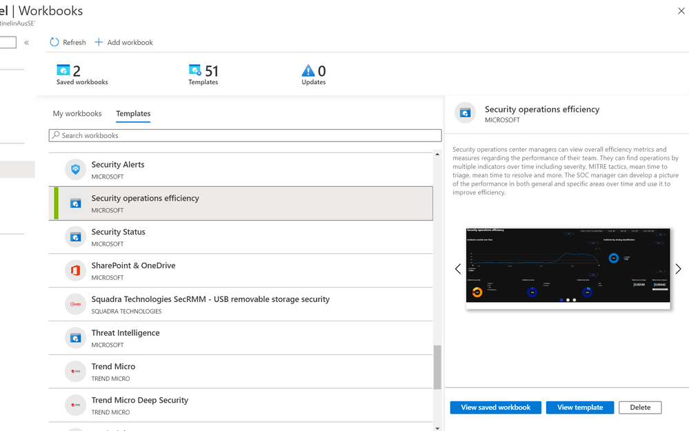Viewport: 689px width, 431px height.
Task: Show previous preview image with left arrow
Action: (x=458, y=269)
